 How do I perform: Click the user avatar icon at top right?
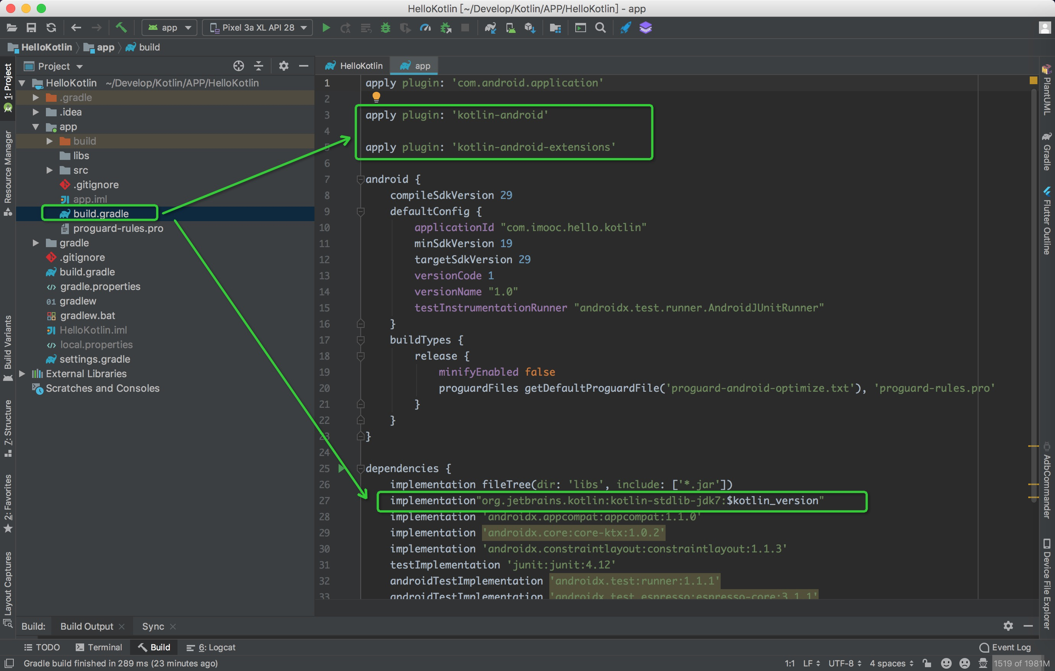tap(1045, 28)
